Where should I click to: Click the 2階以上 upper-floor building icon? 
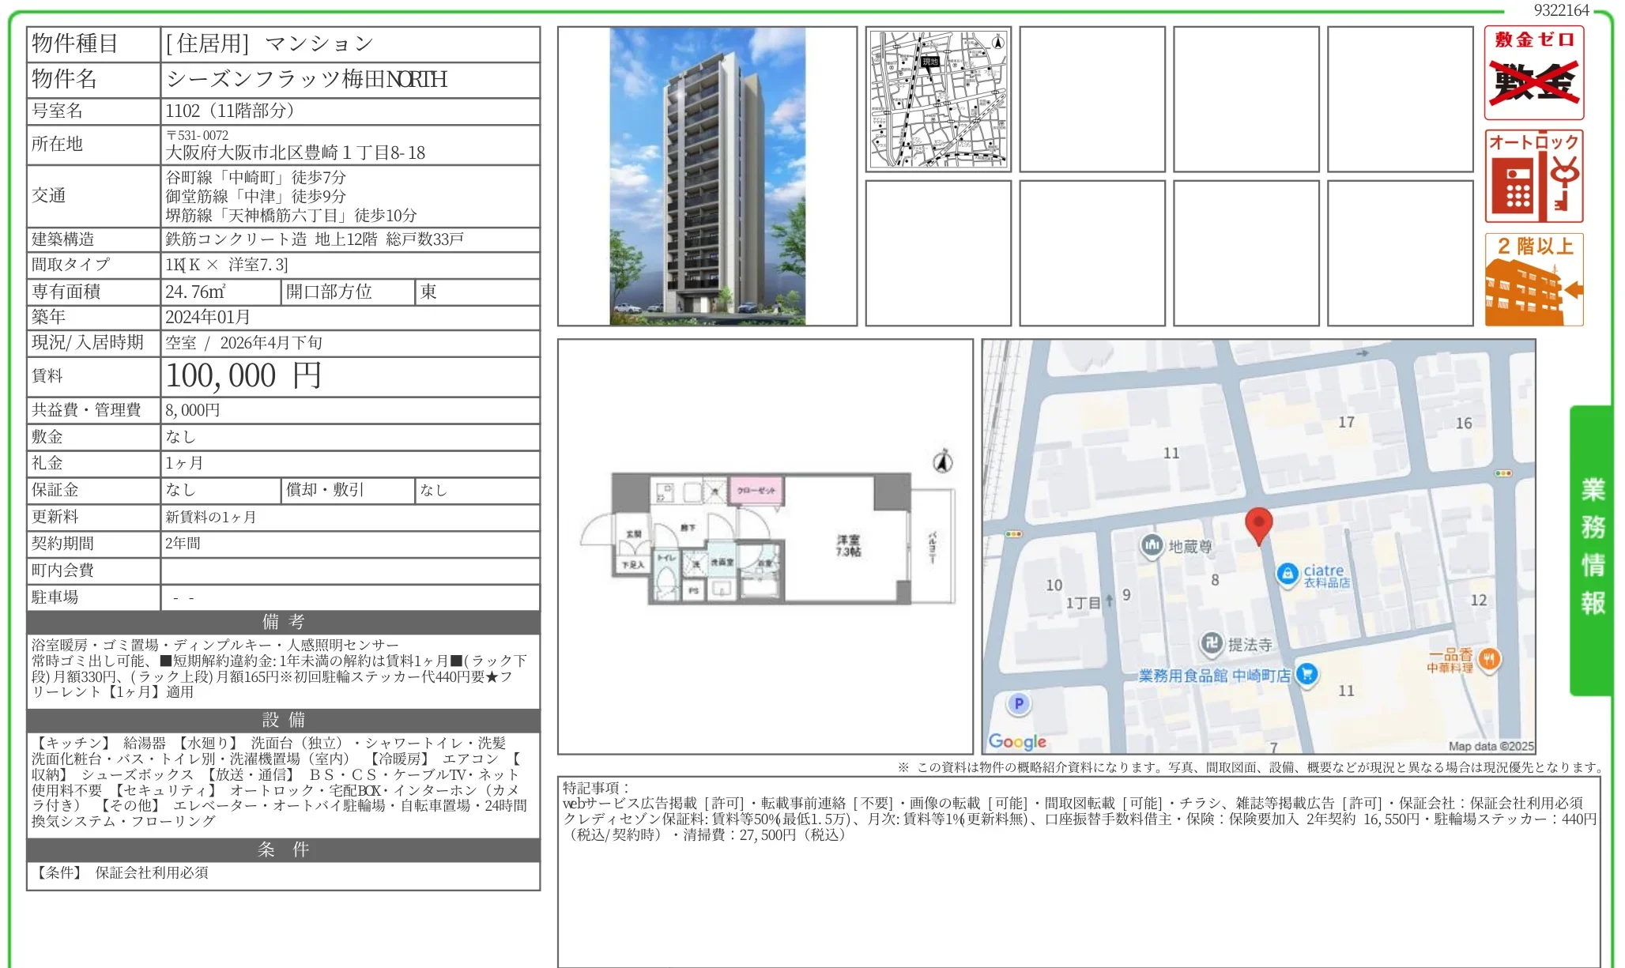click(1533, 277)
